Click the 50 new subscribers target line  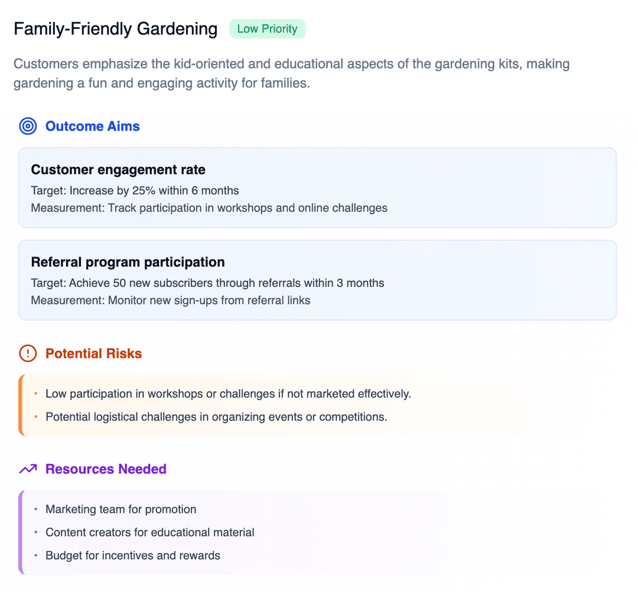[207, 283]
